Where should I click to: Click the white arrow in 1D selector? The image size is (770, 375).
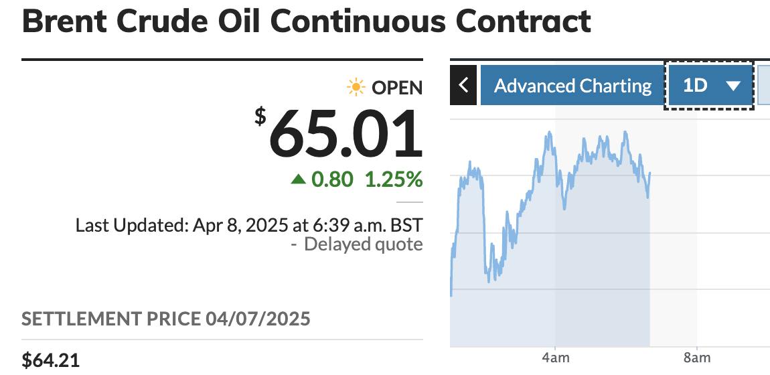pos(733,86)
